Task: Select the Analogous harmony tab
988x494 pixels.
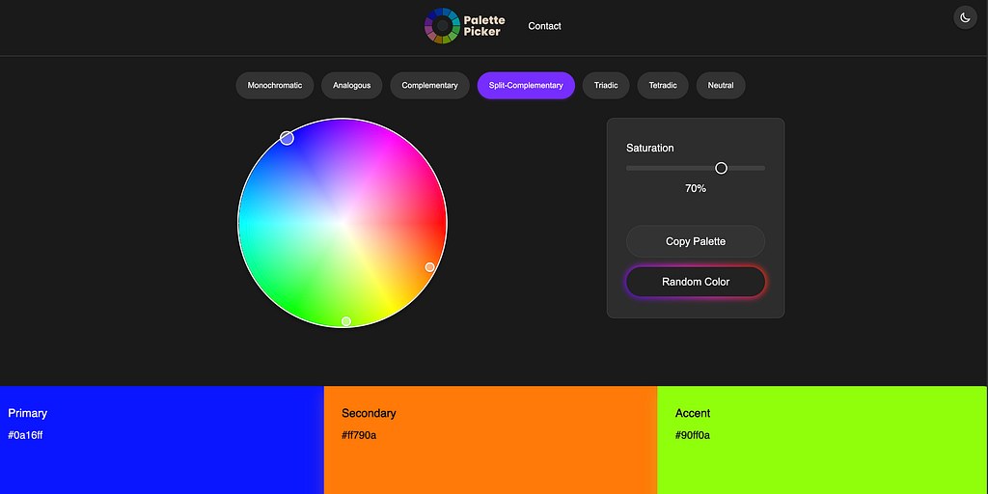Action: 351,85
